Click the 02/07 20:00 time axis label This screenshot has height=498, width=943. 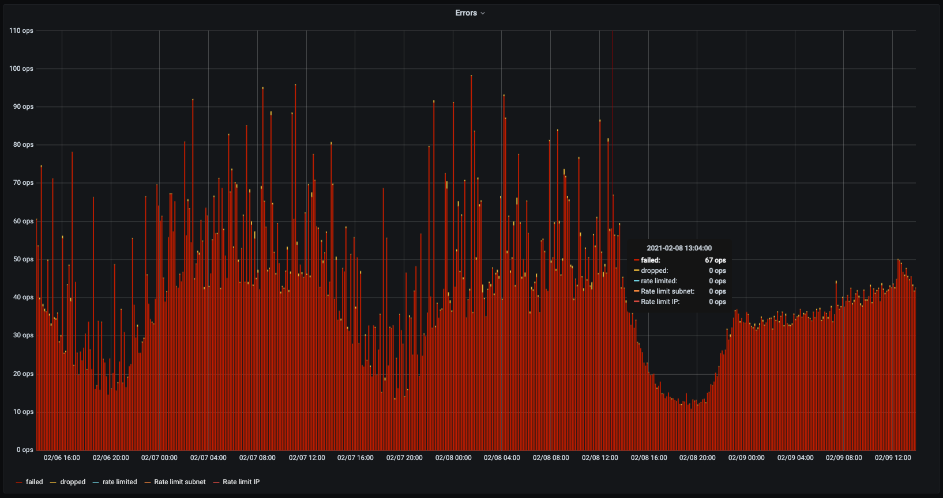pyautogui.click(x=404, y=458)
